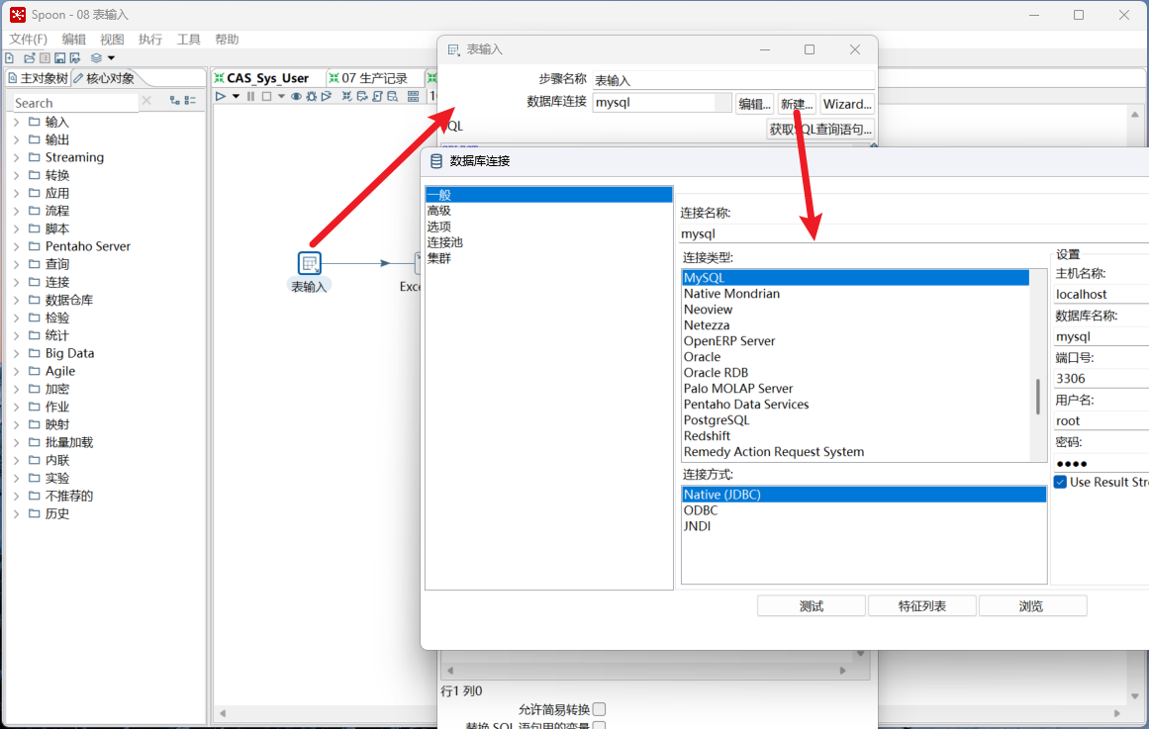Open the 工具 menu
1149x729 pixels.
(x=188, y=40)
